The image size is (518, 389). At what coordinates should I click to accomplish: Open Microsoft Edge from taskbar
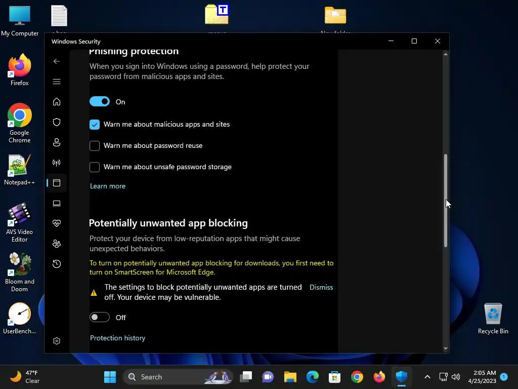[312, 377]
